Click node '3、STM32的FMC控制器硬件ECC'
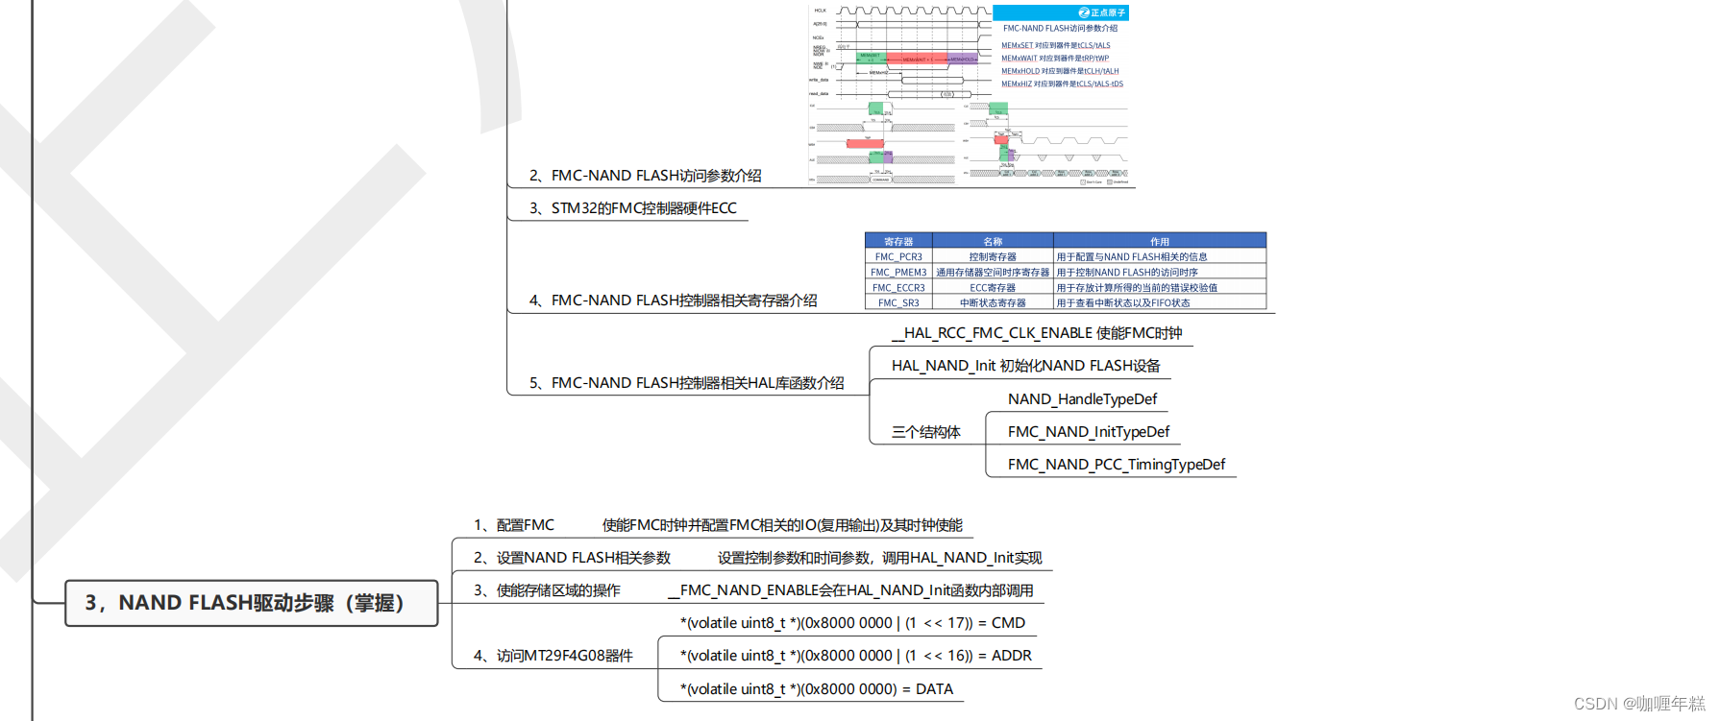This screenshot has width=1720, height=721. pyautogui.click(x=633, y=208)
